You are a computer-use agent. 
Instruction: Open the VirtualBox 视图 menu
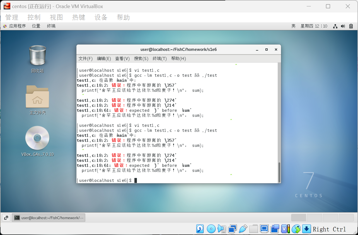pos(56,18)
